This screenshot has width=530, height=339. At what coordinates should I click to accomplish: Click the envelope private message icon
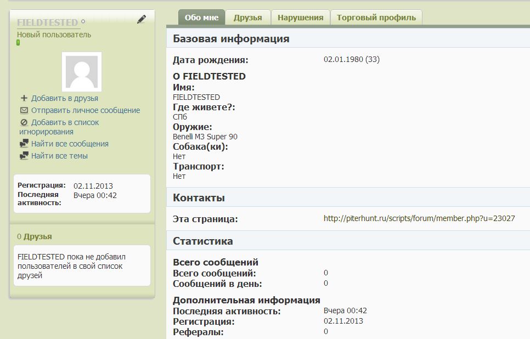point(24,110)
